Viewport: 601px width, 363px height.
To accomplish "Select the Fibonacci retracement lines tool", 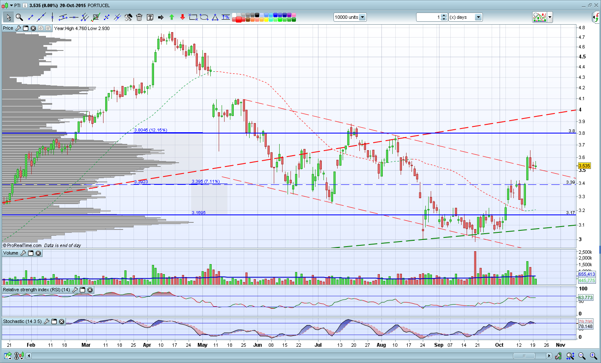I will [96, 17].
